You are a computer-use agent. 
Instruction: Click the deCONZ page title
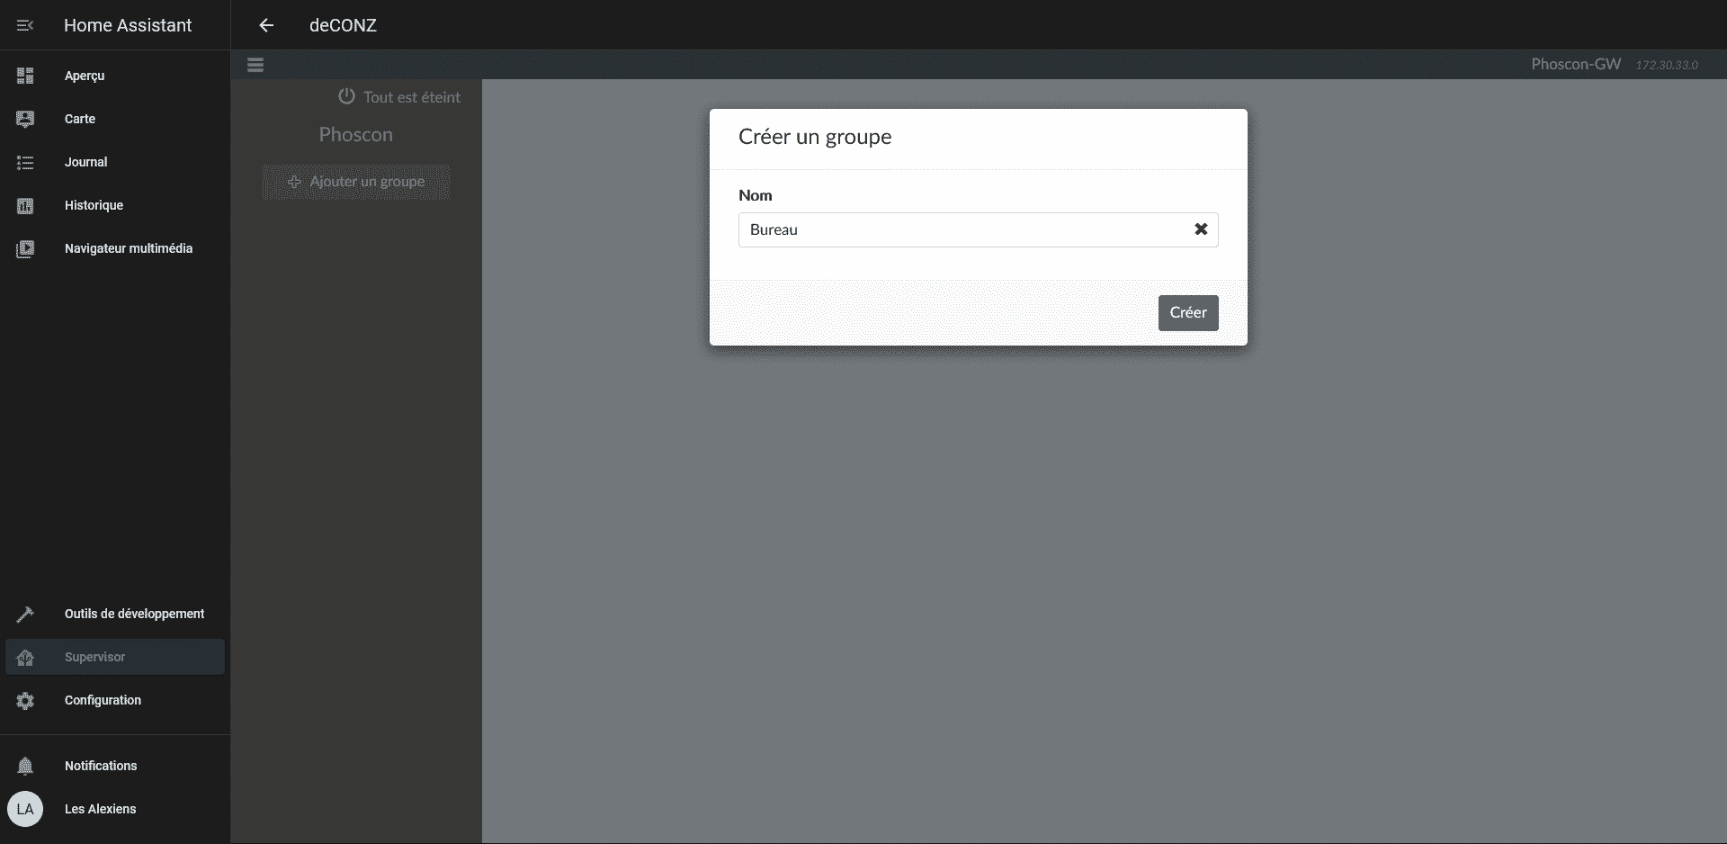[343, 25]
